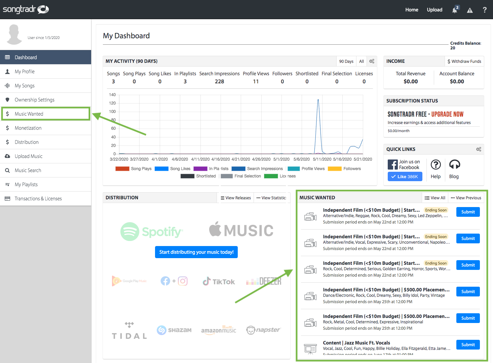The image size is (493, 363).
Task: Open My Profile in the sidebar
Action: click(x=45, y=72)
